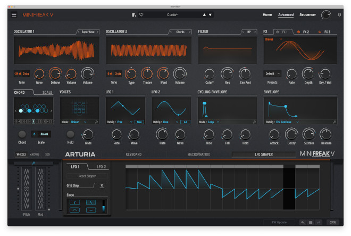Open history list icon in bottom bar
Screen dimensions: 351x236
[x=311, y=222]
